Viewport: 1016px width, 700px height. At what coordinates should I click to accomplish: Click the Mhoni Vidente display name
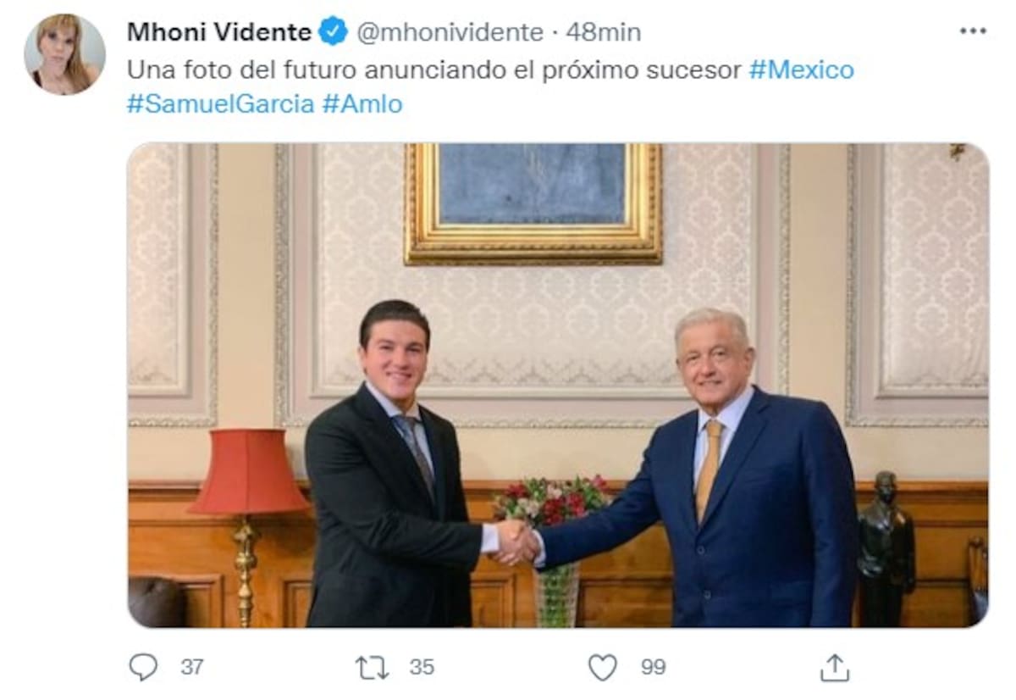218,32
